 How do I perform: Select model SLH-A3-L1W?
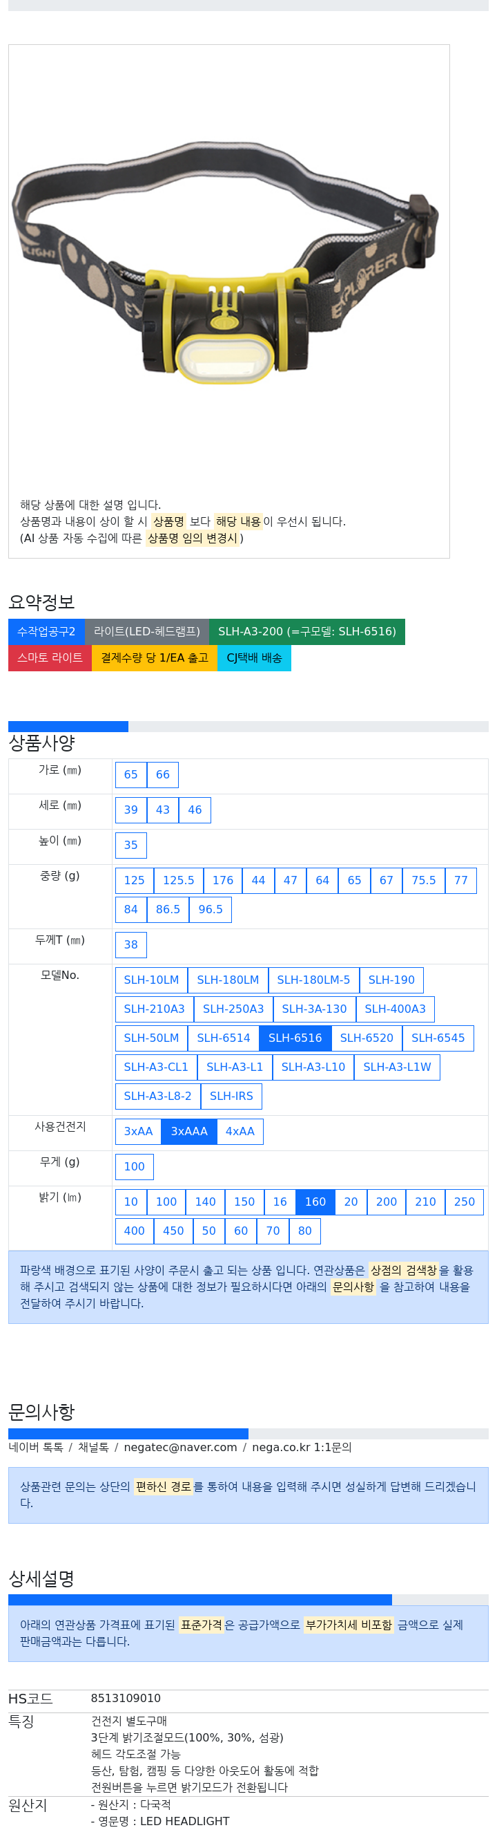pos(397,1067)
